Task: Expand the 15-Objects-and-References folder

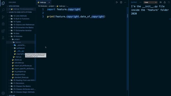Action: pyautogui.click(x=24, y=25)
